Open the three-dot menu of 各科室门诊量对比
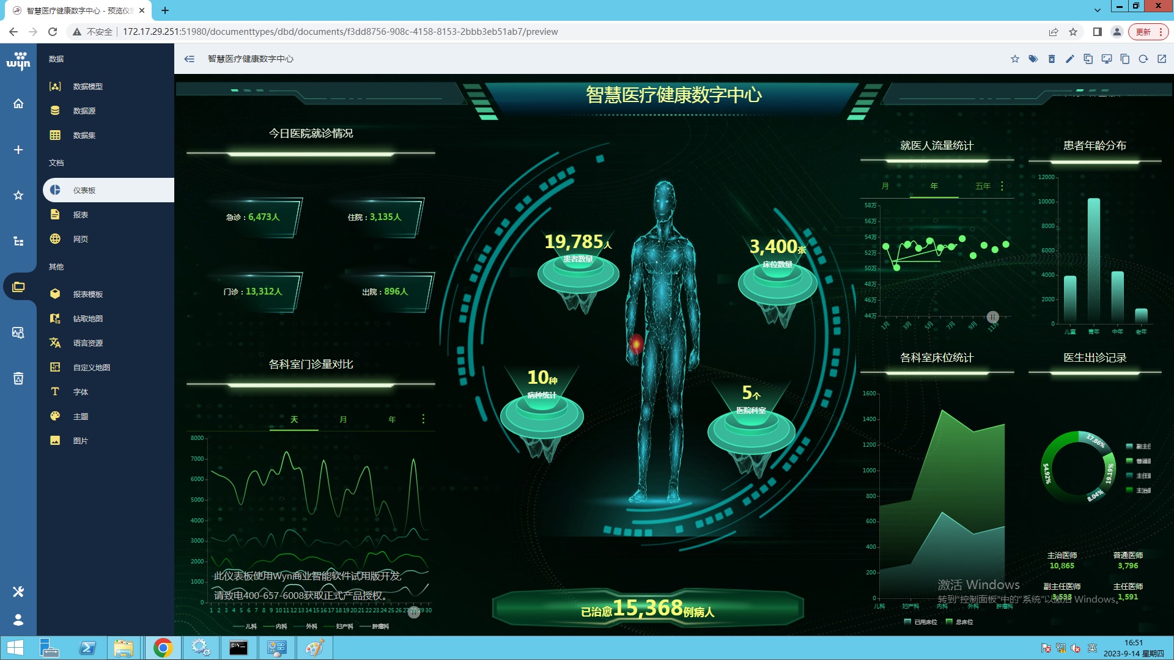The height and width of the screenshot is (660, 1174). pyautogui.click(x=423, y=419)
